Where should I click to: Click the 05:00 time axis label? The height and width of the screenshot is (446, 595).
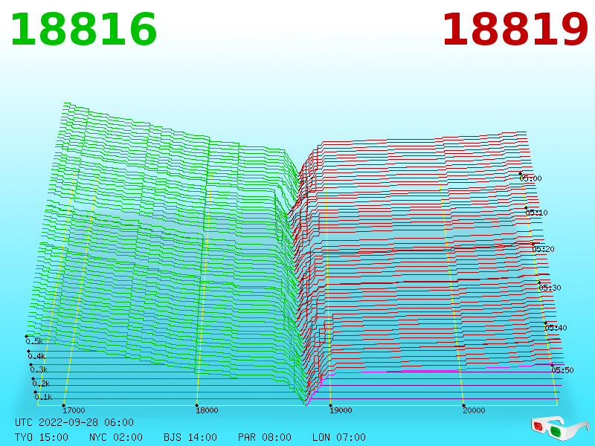pos(531,178)
